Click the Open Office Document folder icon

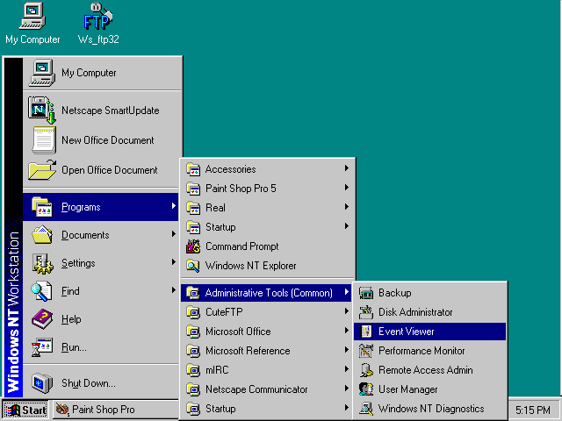42,169
